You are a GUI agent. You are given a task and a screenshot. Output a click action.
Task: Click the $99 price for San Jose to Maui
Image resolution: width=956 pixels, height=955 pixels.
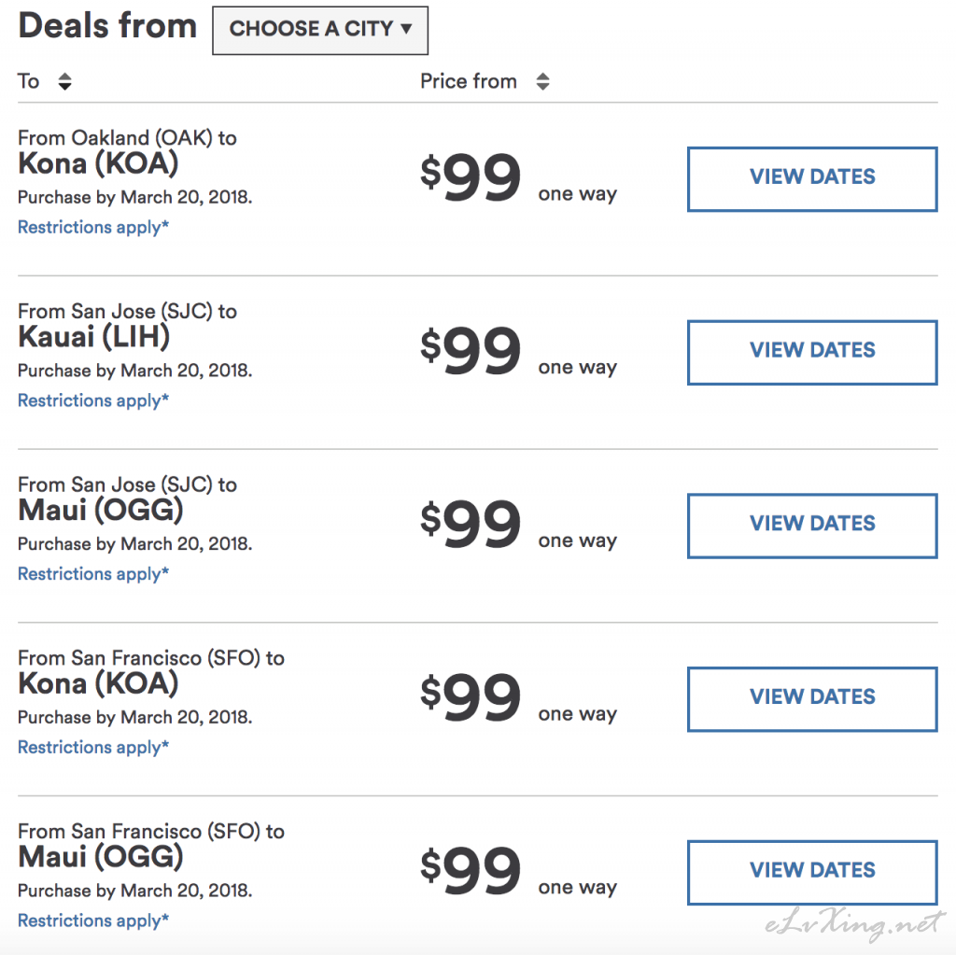(x=471, y=523)
